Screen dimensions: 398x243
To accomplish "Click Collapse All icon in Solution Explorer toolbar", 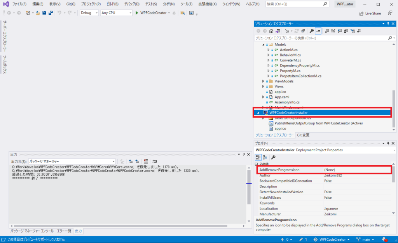I will [303, 31].
